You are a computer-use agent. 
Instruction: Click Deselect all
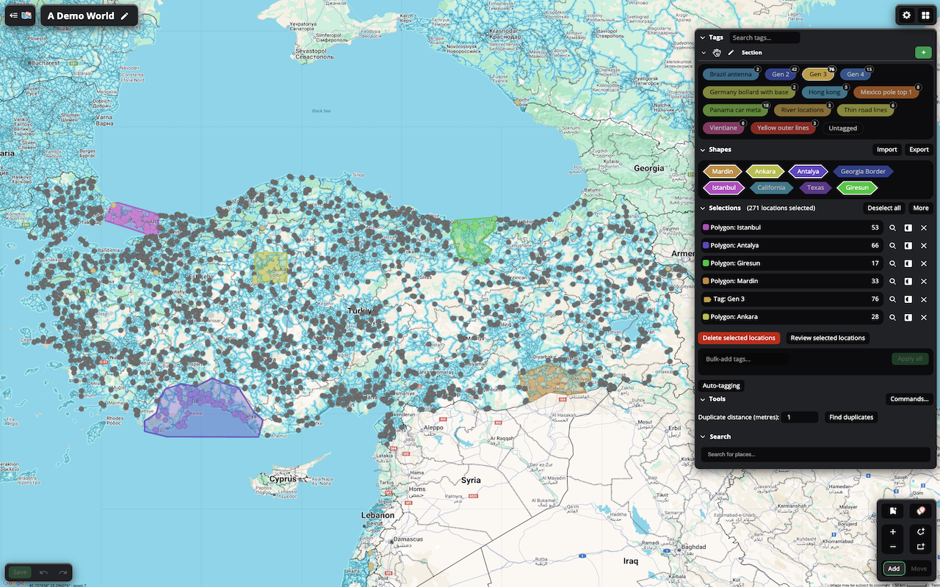click(883, 208)
